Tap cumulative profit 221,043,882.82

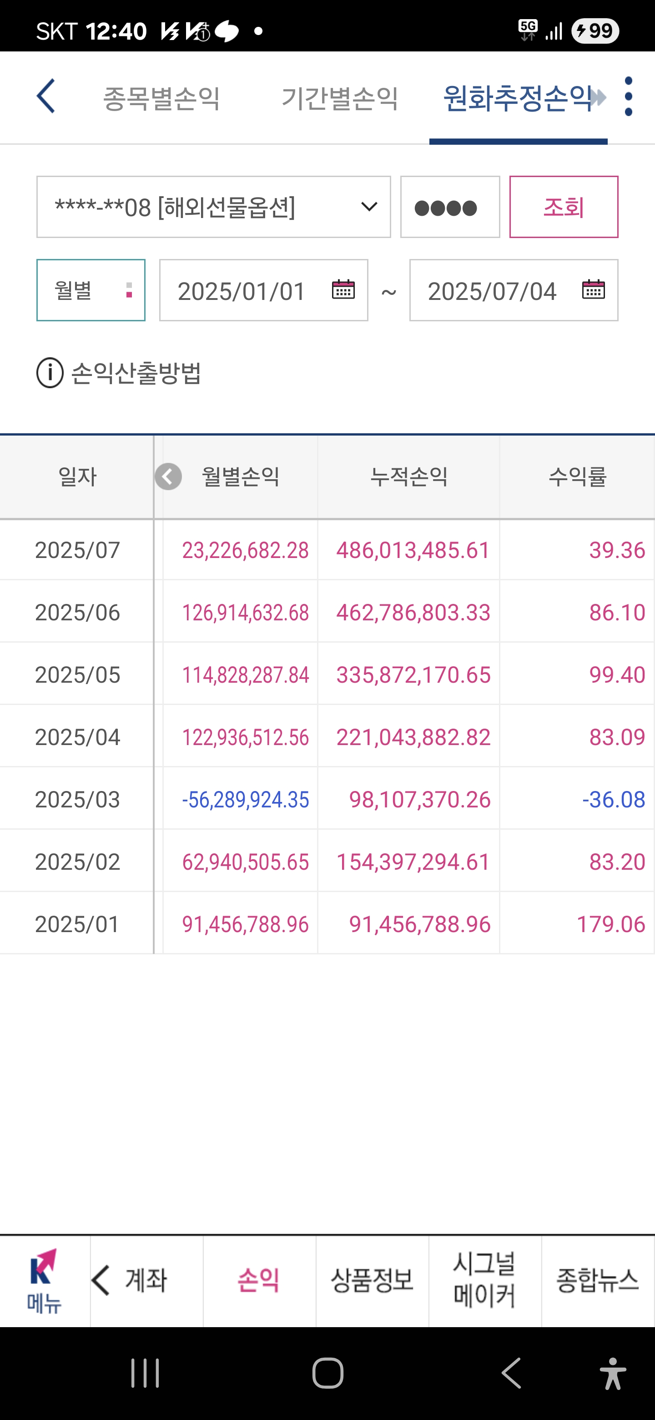point(413,737)
